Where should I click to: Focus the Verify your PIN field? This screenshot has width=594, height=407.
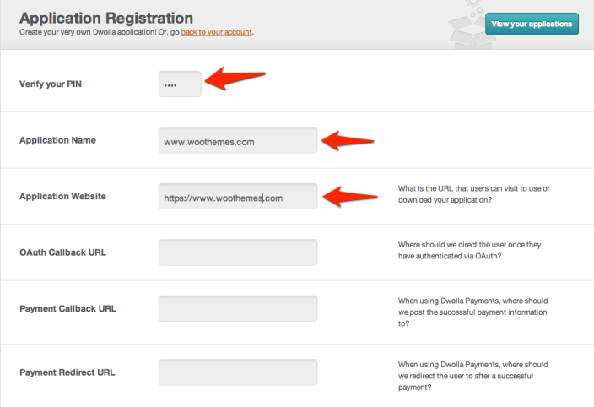(180, 84)
